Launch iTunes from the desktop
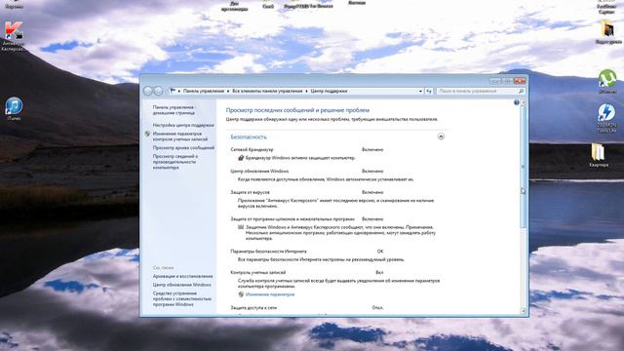The image size is (624, 351). pos(14,108)
